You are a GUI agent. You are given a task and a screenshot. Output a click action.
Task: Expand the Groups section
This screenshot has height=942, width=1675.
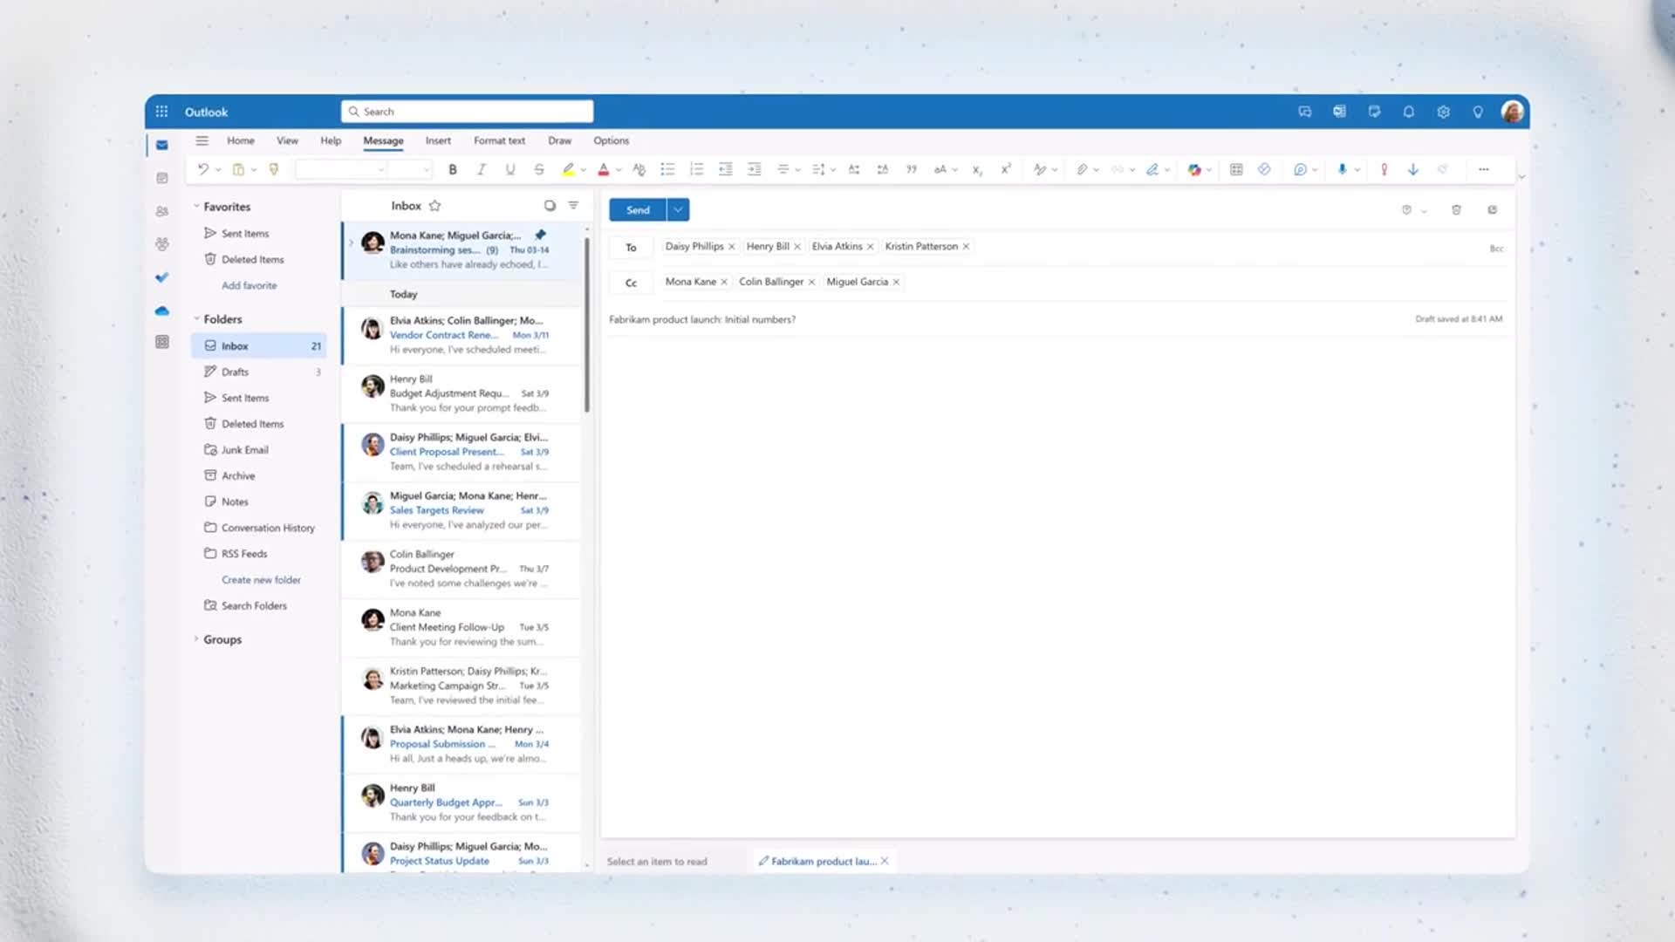(196, 639)
